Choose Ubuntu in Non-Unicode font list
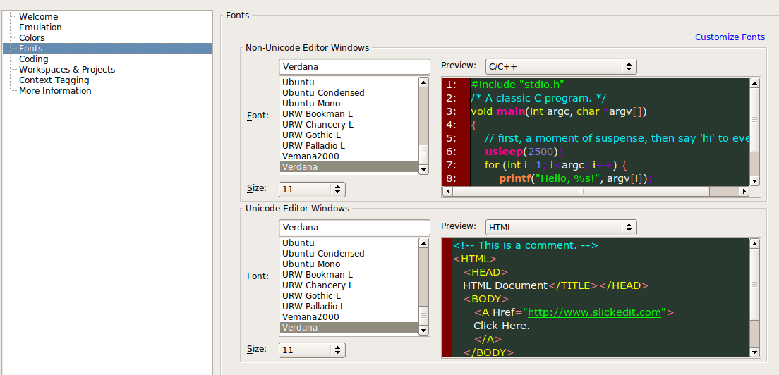 [349, 82]
